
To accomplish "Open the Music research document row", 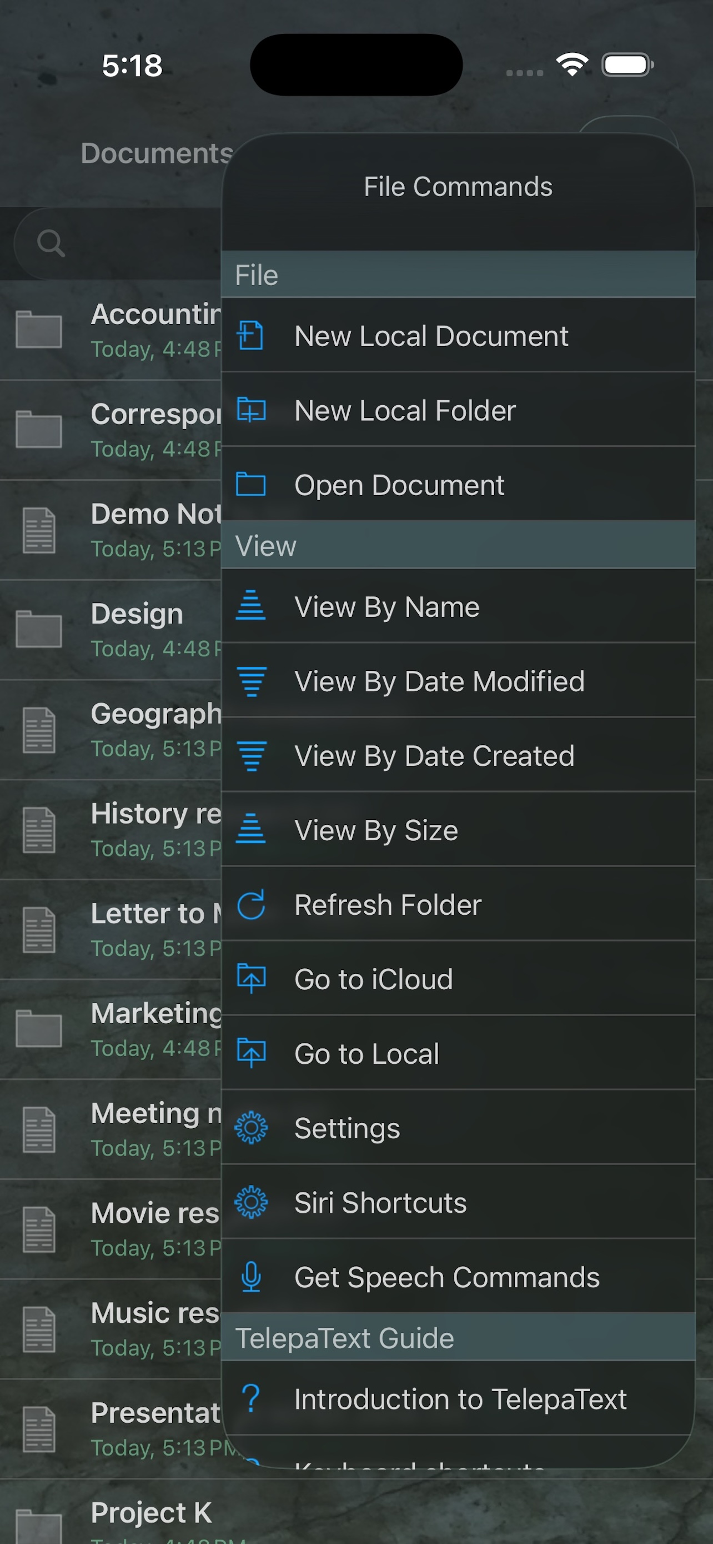I will click(111, 1328).
